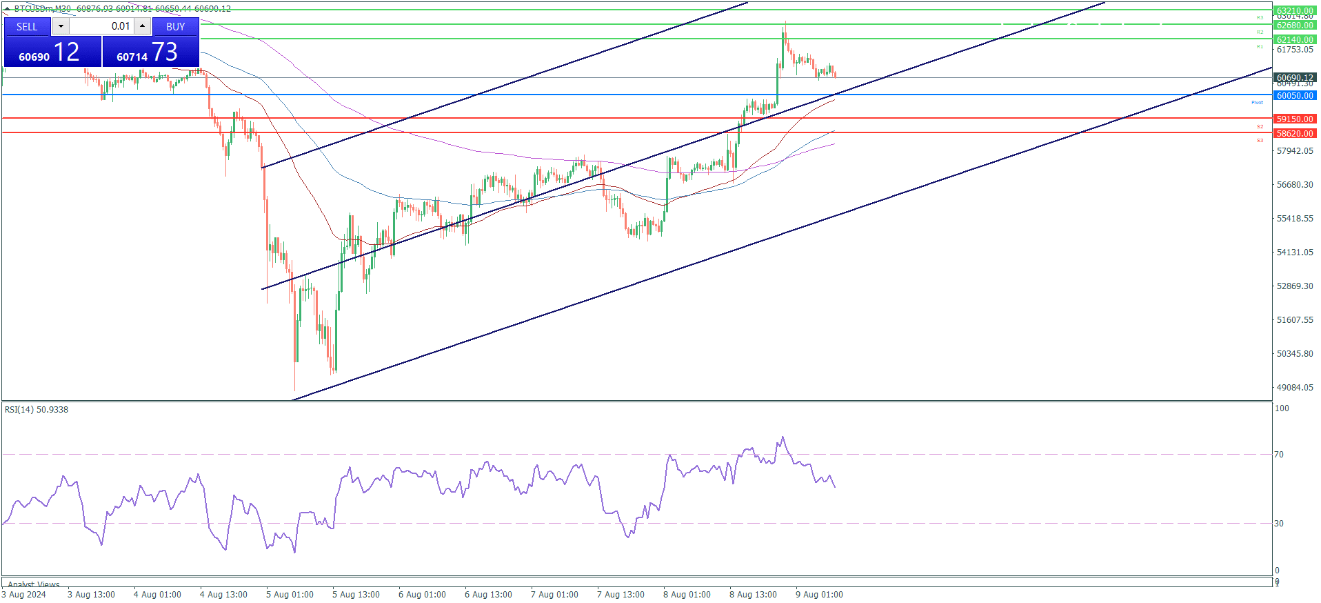This screenshot has width=1321, height=603.
Task: Click the 7 Aug 01:00 time axis label
Action: click(554, 595)
